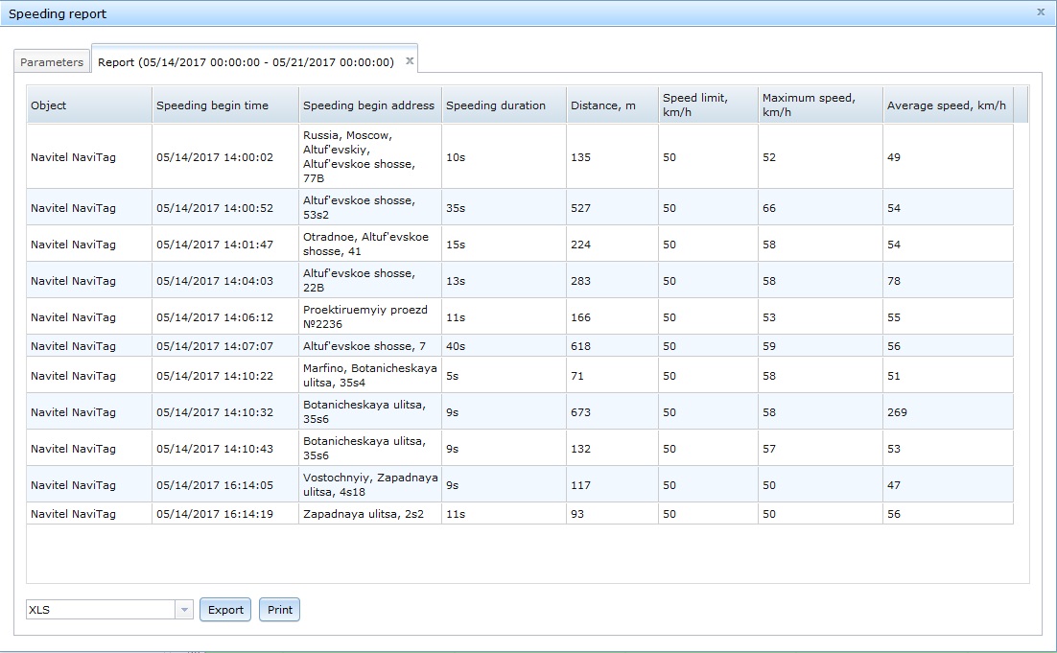Image resolution: width=1057 pixels, height=653 pixels.
Task: Sort by the Object column header
Action: pyautogui.click(x=89, y=105)
